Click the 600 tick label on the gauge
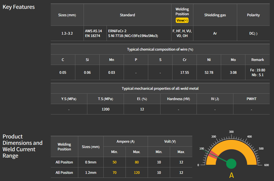Screen dimensions: 274x181 pyautogui.click(x=266, y=165)
